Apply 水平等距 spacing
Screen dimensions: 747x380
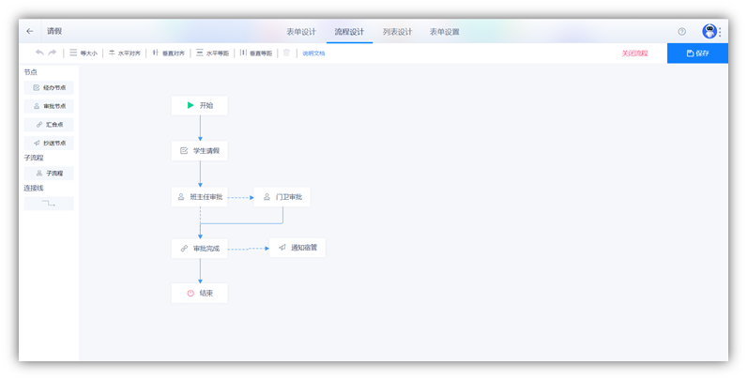(x=212, y=53)
